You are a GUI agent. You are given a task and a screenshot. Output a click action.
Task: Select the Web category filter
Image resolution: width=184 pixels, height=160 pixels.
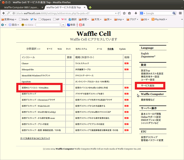(x=60, y=49)
